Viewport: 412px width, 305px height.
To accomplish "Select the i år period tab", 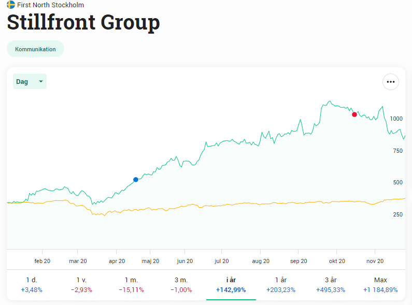I will pos(231,284).
